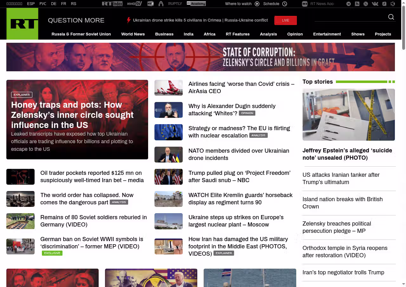Open the State of Corruption banner
This screenshot has height=287, width=406.
point(200,57)
